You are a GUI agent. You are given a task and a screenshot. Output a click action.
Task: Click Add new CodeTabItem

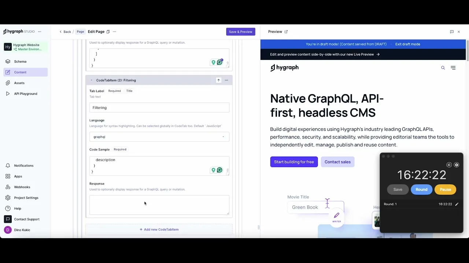159,229
